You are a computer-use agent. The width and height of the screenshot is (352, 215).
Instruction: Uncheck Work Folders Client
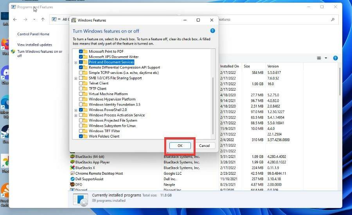(x=81, y=136)
